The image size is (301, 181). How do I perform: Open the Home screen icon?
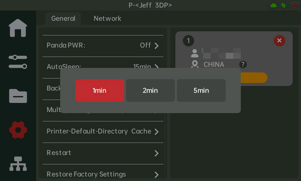point(18,28)
